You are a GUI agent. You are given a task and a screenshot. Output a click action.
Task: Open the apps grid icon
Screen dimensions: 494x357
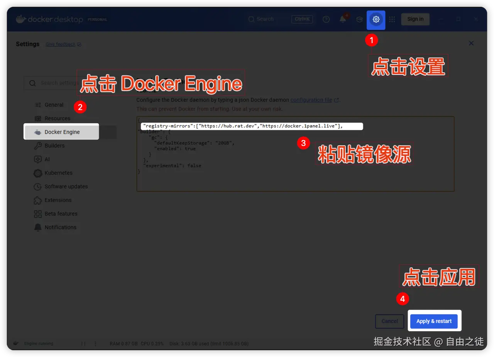point(392,19)
